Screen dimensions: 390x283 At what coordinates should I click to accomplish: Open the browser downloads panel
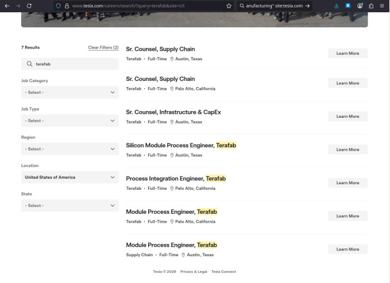tap(337, 6)
